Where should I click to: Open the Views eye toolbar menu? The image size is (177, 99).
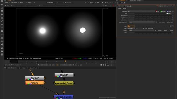[x=2, y=41]
